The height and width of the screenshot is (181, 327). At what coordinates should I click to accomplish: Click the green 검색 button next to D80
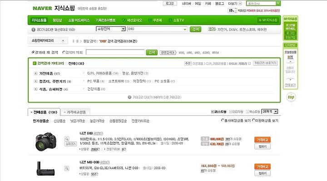(195, 29)
